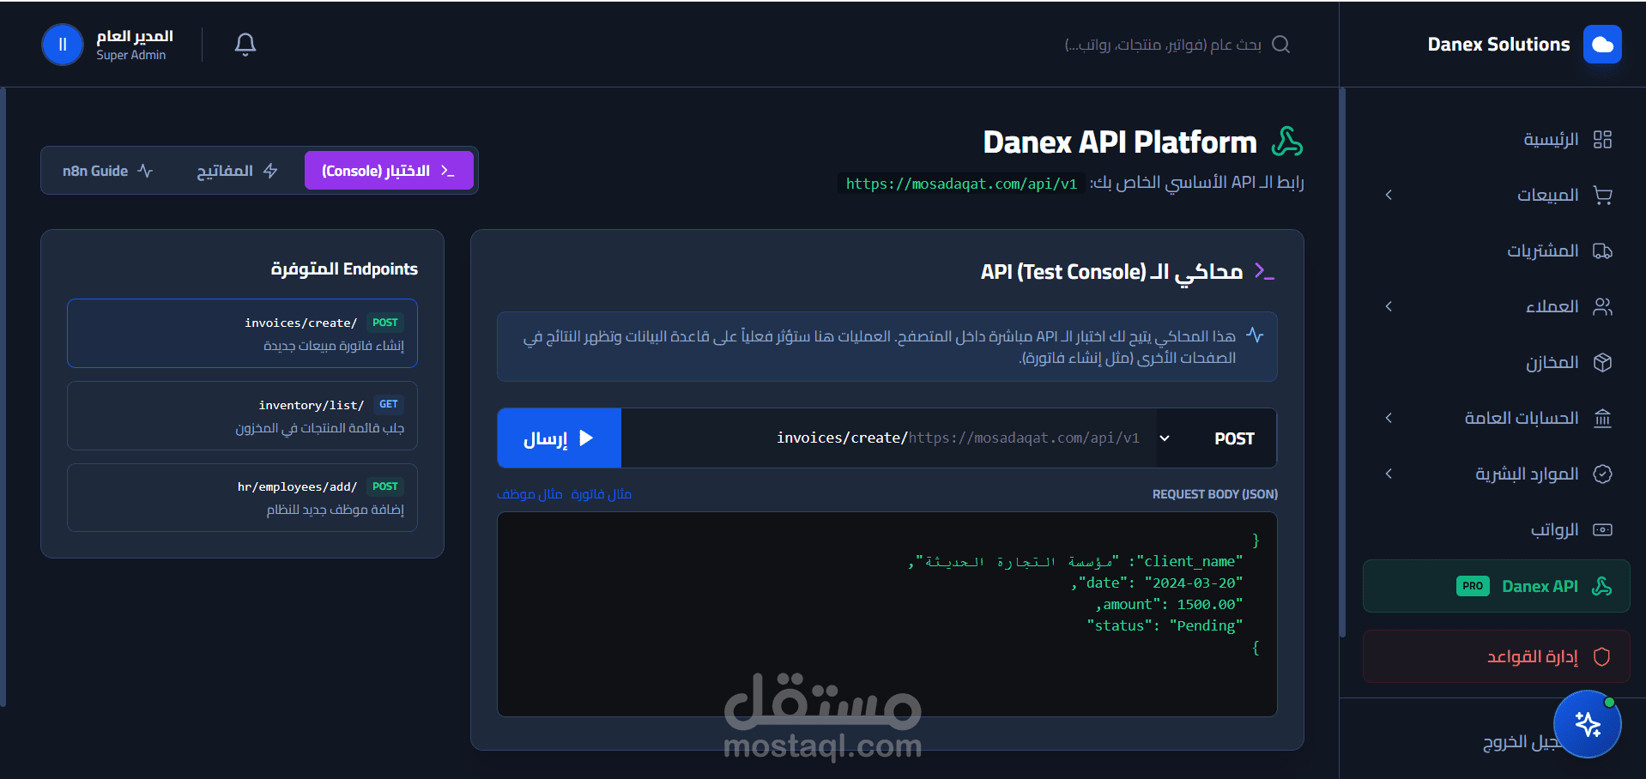Click the play icon on the إرسال button

pos(586,438)
